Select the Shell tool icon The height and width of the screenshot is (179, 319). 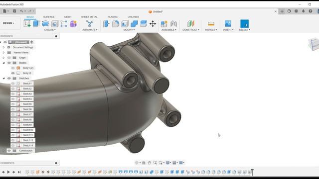point(125,24)
